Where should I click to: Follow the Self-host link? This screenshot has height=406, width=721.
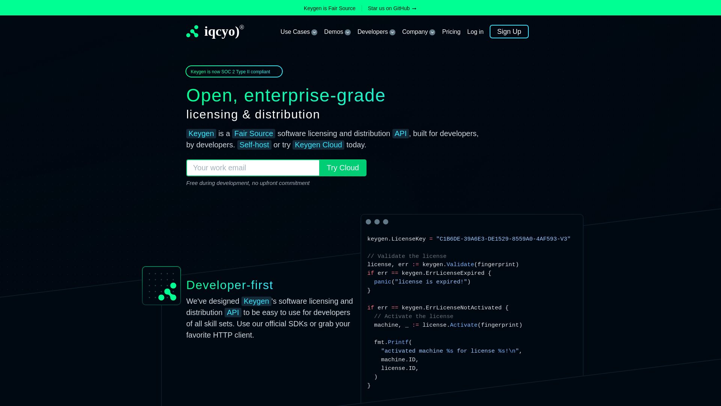(x=254, y=145)
